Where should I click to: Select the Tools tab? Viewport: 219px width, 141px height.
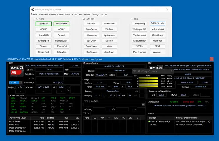coord(34,14)
